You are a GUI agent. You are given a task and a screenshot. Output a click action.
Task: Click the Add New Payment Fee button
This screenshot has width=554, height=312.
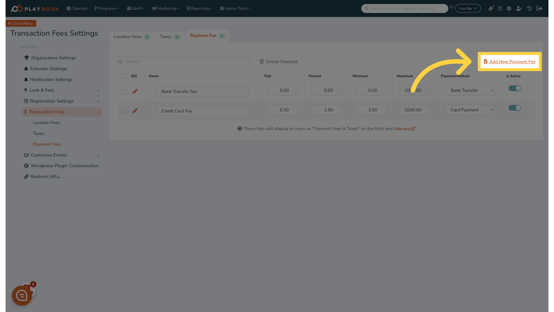point(510,61)
